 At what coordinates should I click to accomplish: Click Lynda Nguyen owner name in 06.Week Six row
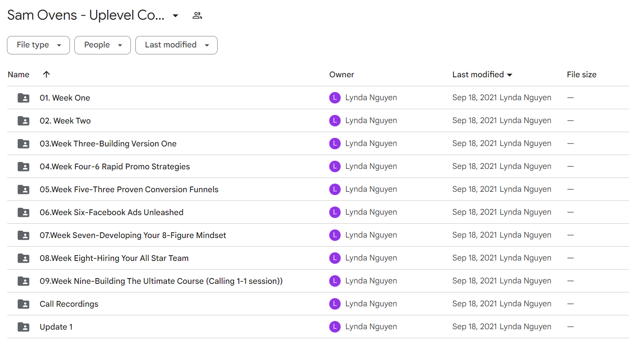371,212
